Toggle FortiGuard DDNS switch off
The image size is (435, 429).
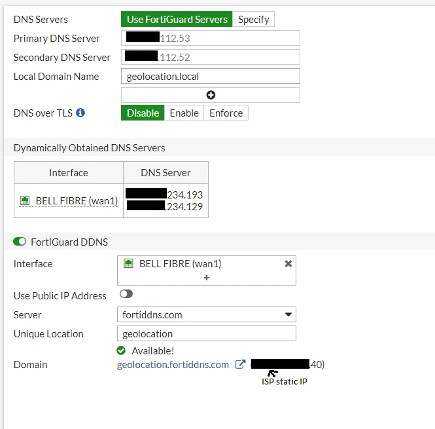click(x=20, y=242)
